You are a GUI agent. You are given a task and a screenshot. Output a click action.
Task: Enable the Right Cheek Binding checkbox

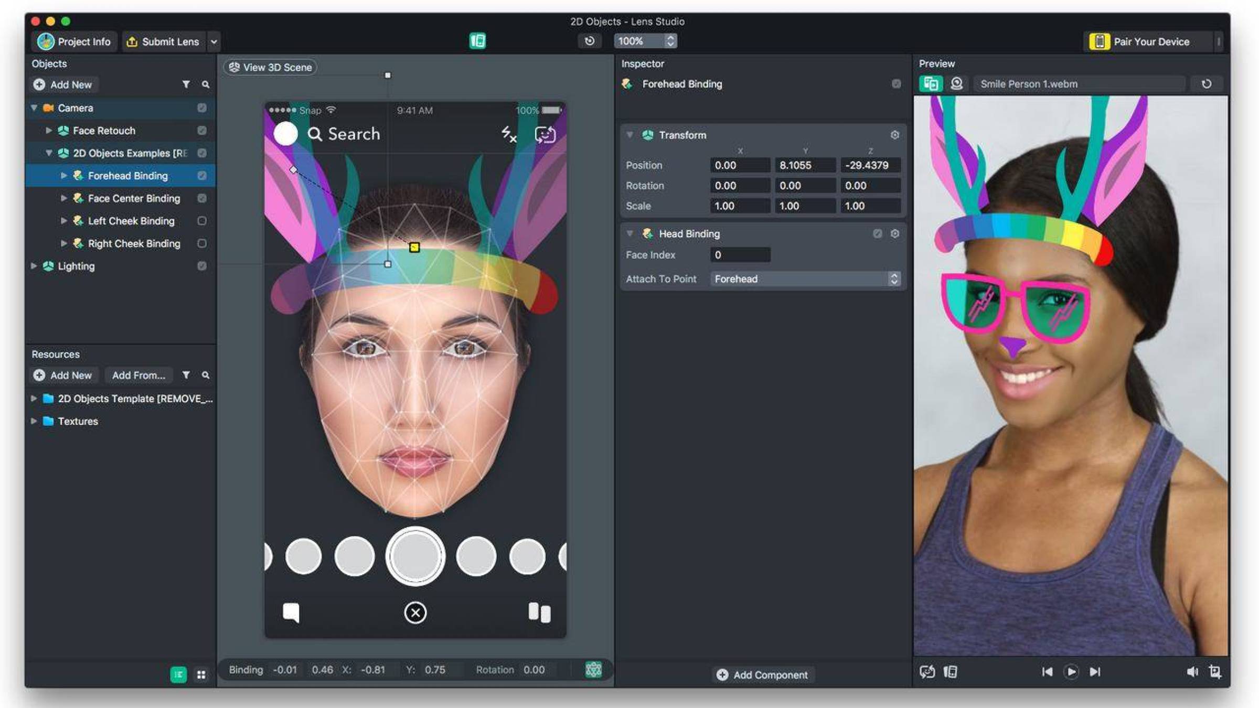pos(201,243)
